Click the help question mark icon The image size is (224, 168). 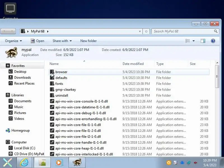[x=213, y=41]
